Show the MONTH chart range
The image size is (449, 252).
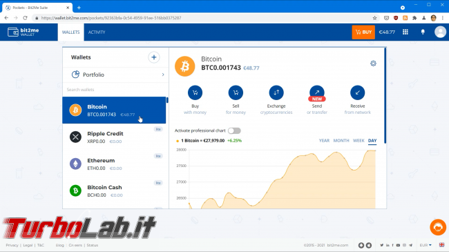[341, 141]
